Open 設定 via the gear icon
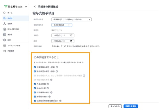 pyautogui.click(x=5, y=40)
